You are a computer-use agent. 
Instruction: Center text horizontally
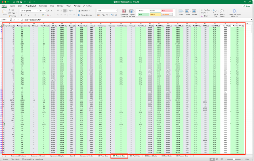point(61,15)
